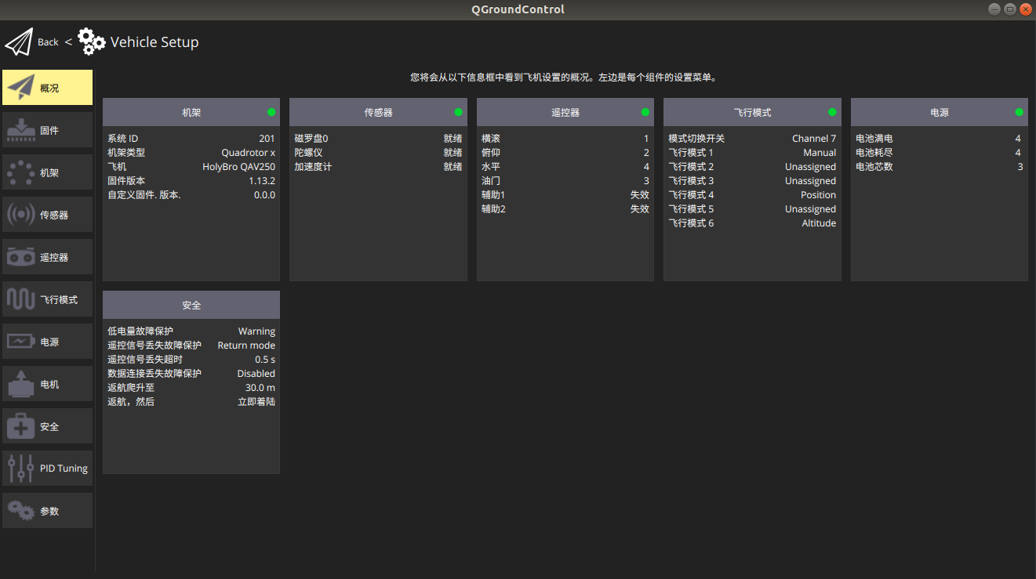Select the 安全 label in the sidebar
This screenshot has width=1036, height=579.
click(49, 426)
